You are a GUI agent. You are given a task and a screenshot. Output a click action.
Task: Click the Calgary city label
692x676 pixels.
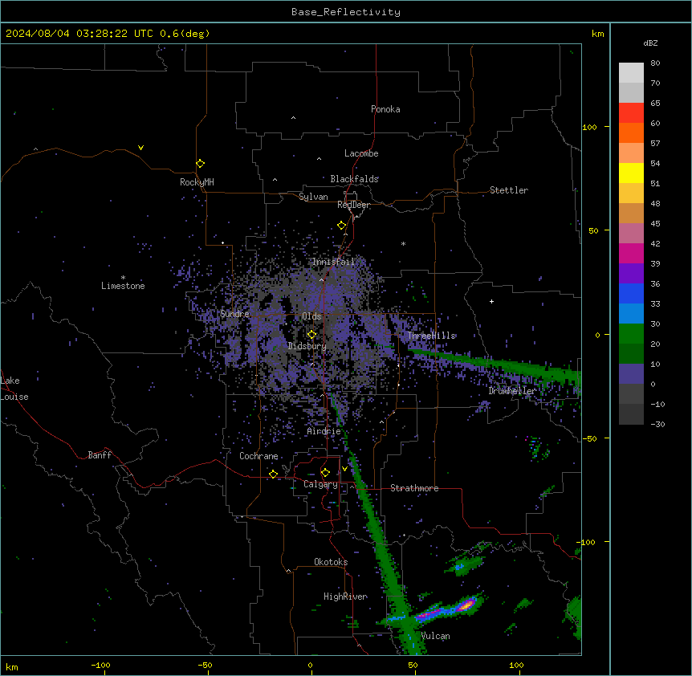(320, 484)
